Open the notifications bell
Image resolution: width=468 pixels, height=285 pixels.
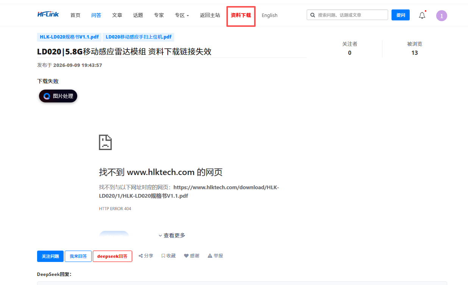click(422, 15)
